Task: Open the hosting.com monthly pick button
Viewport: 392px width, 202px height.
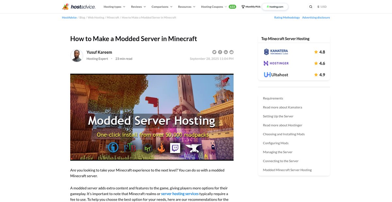Action: [275, 7]
